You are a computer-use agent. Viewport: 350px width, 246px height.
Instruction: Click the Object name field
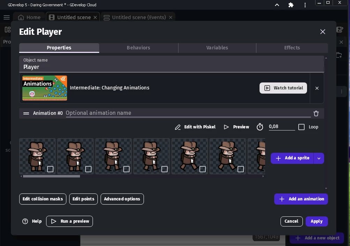171,64
